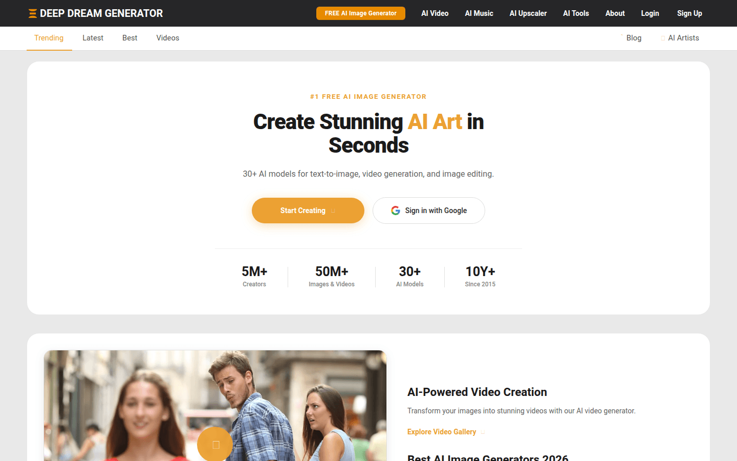This screenshot has height=461, width=737.
Task: Click the Deep Dream Generator logo icon
Action: coord(33,13)
